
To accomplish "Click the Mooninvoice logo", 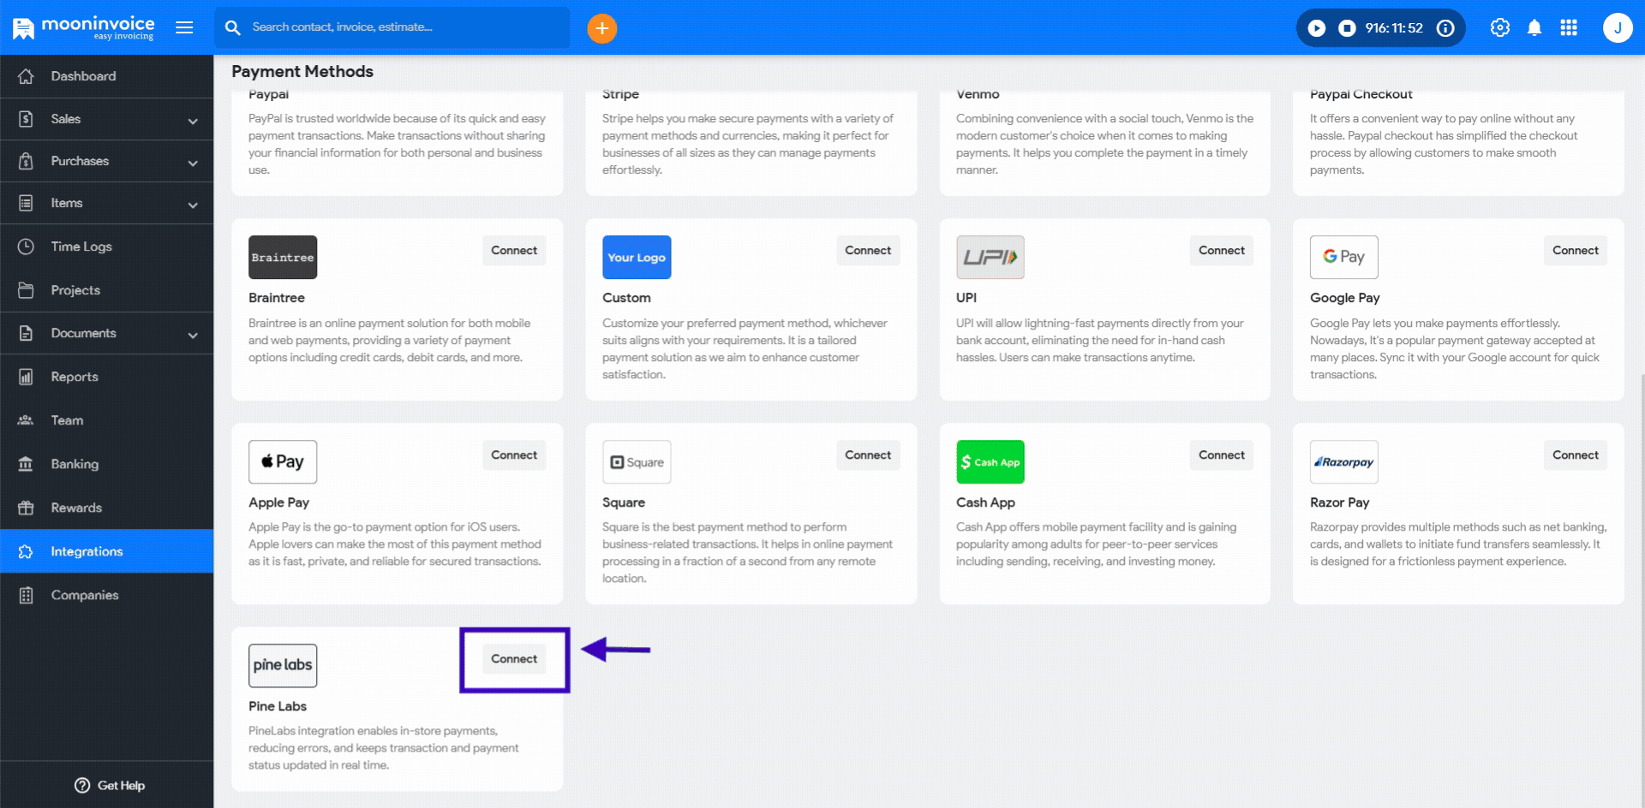I will coord(83,27).
